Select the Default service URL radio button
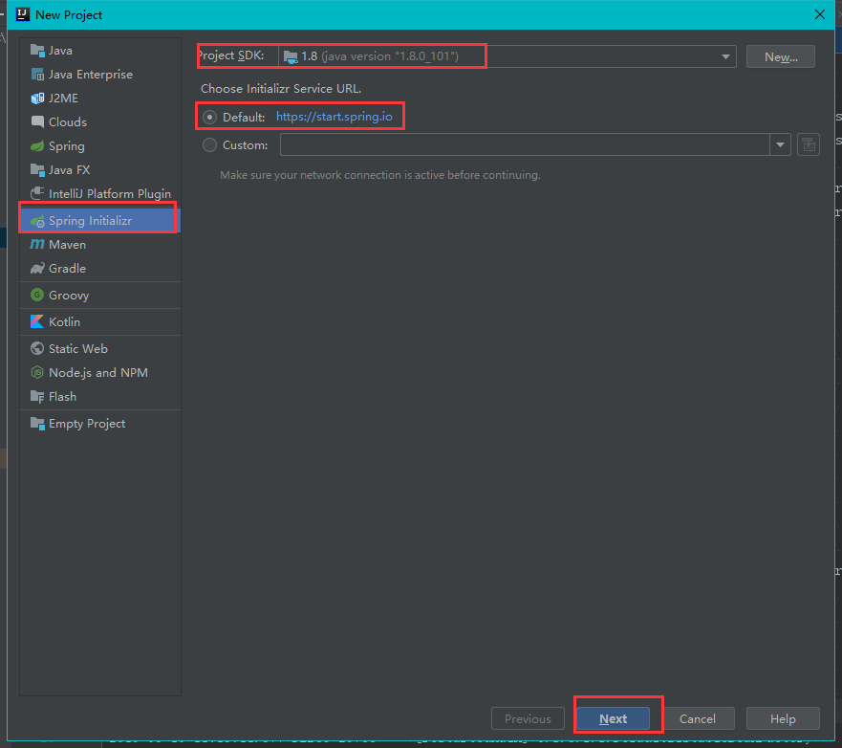The width and height of the screenshot is (842, 748). [x=209, y=117]
